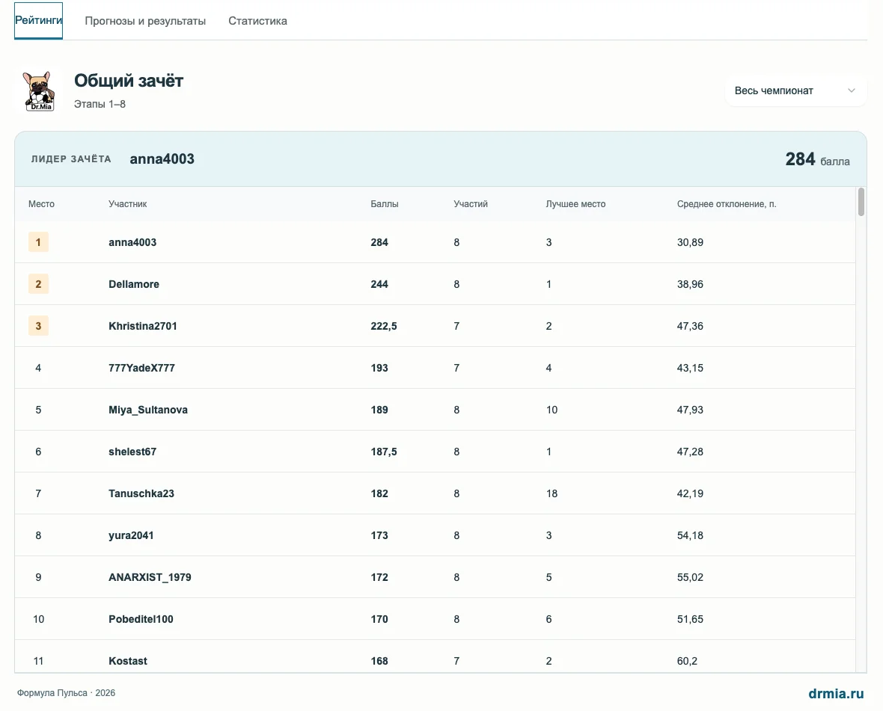Sort by Баллы column header
The width and height of the screenshot is (883, 711).
384,204
